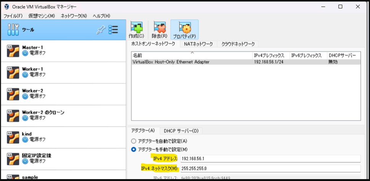370x181 pixels.
Task: Click the DHCPサーバー column header
Action: 344,56
